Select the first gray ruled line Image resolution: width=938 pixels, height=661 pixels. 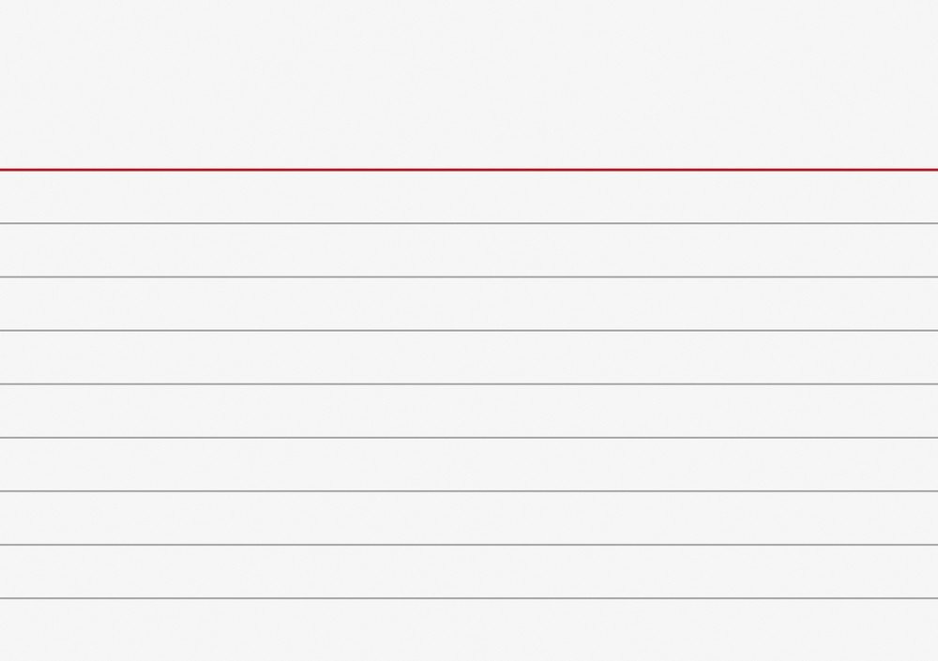[x=469, y=223]
